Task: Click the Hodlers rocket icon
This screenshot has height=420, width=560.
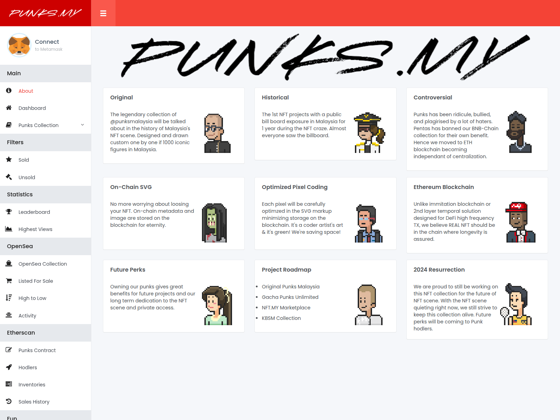Action: pyautogui.click(x=9, y=367)
